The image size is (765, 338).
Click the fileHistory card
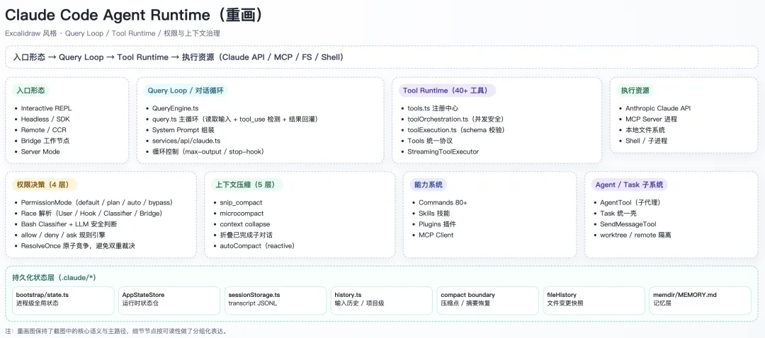594,301
